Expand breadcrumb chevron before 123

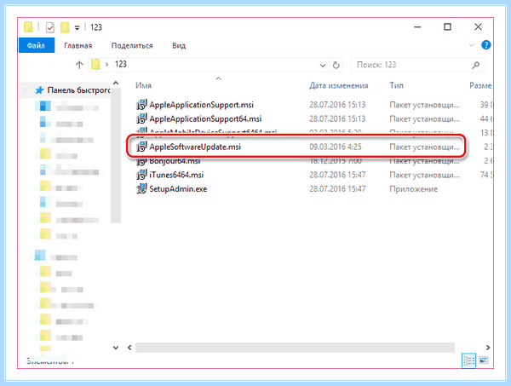coord(107,65)
